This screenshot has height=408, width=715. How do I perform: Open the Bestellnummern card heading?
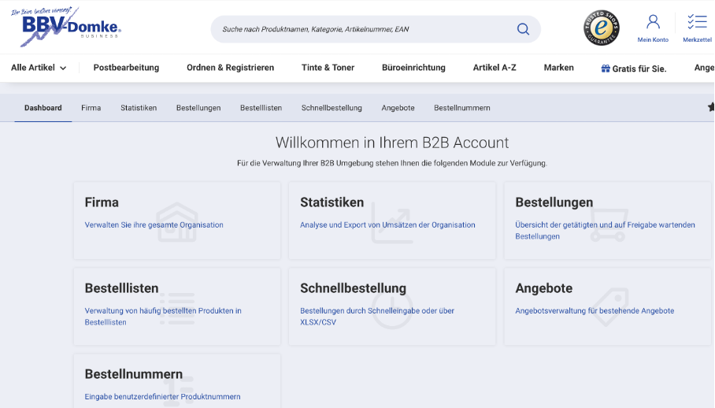click(x=134, y=374)
